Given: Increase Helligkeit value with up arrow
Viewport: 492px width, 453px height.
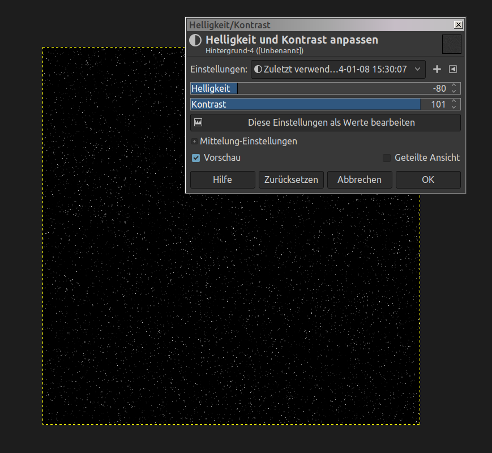Looking at the screenshot, I should 454,86.
